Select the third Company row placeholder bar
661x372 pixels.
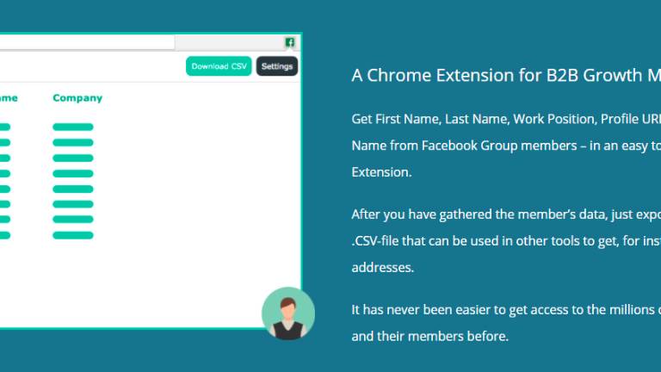(73, 158)
